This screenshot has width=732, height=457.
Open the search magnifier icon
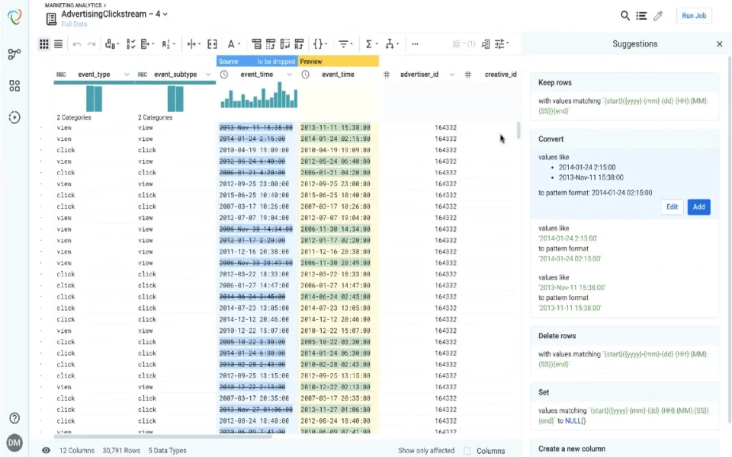(x=624, y=16)
